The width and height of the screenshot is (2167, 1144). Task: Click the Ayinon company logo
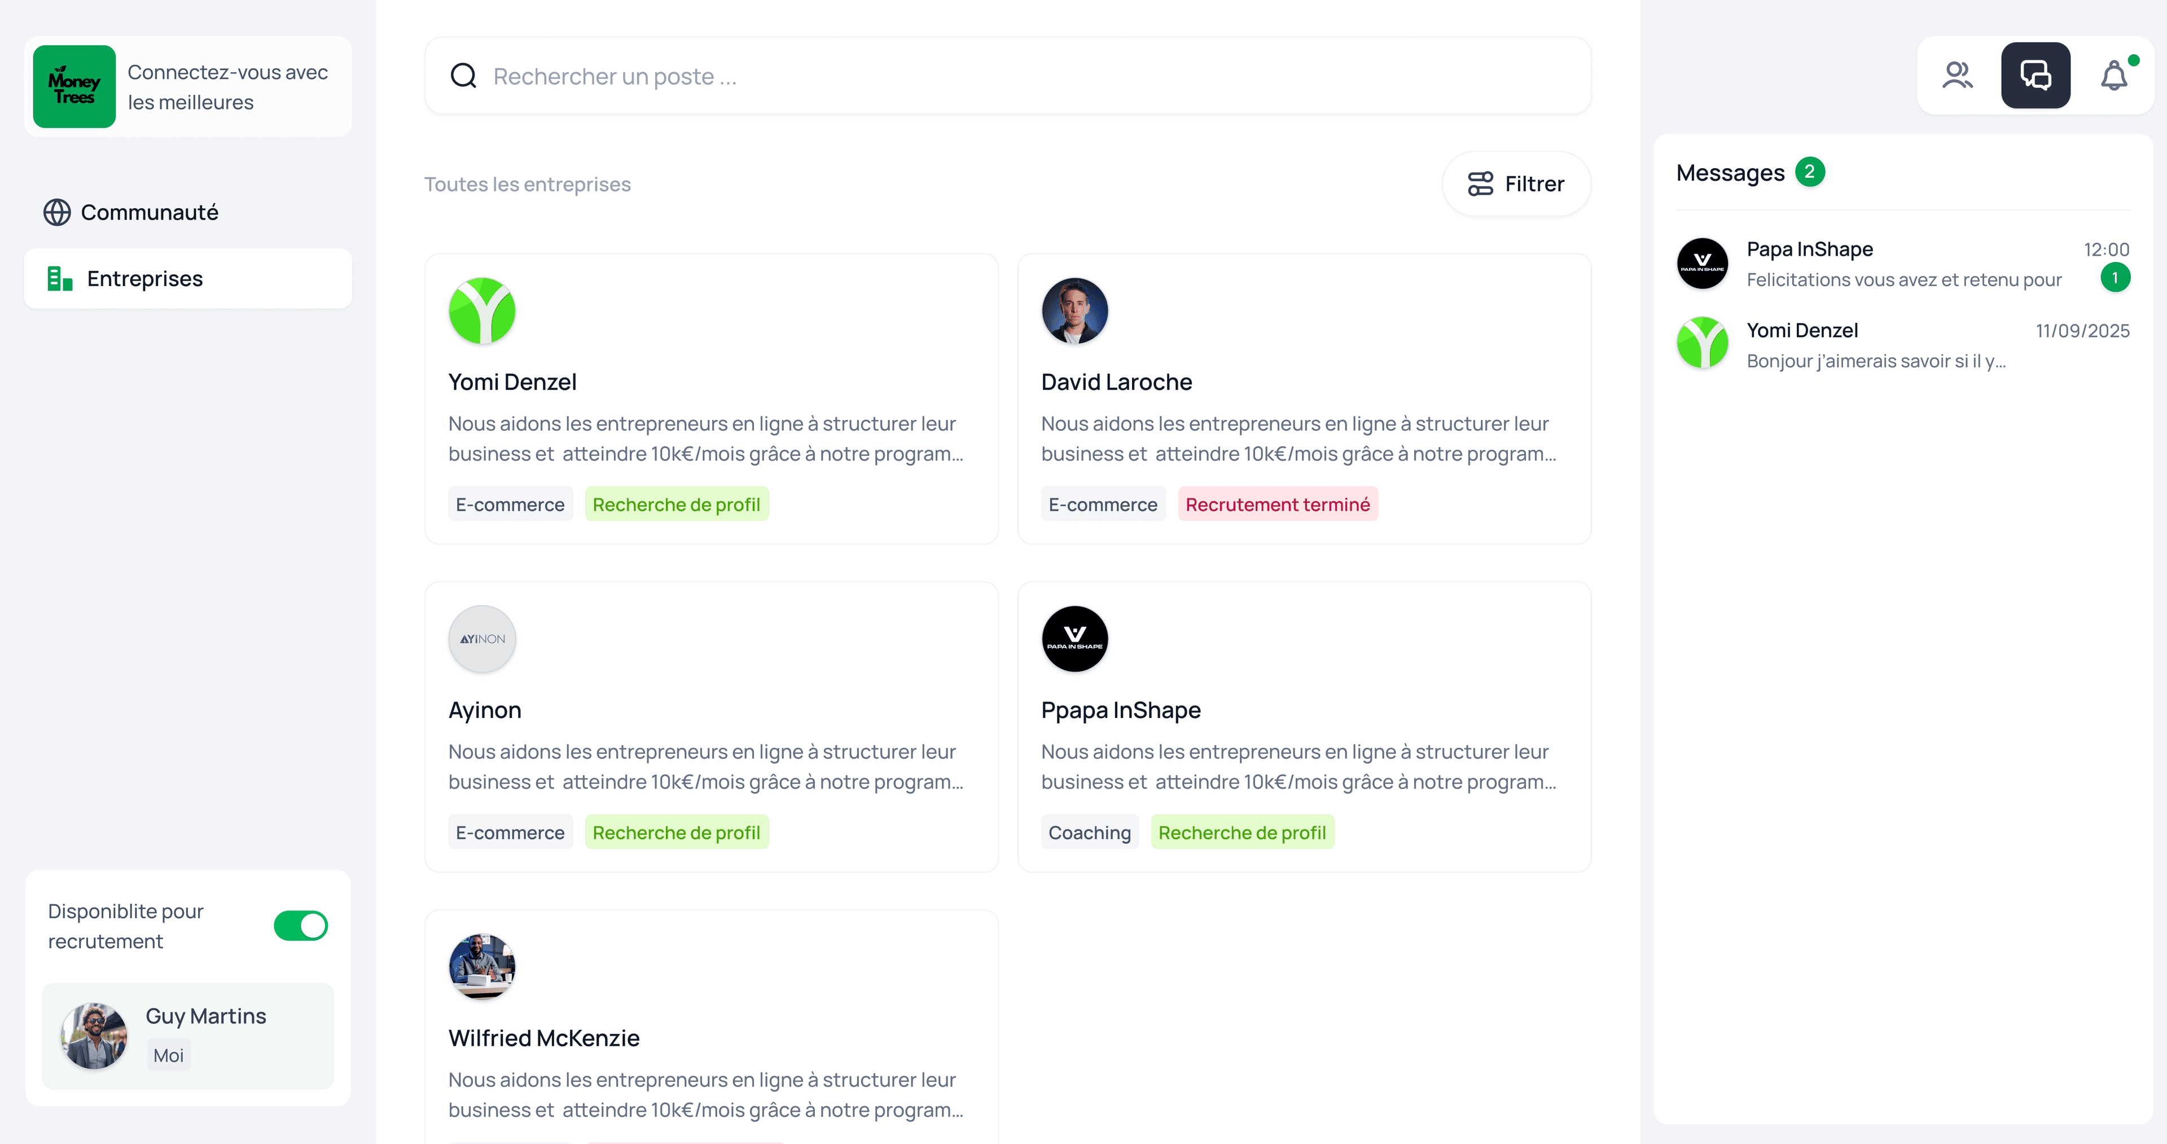[x=482, y=639]
